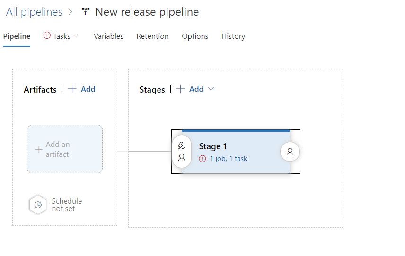Open post-deployment conditions on Stage 1

(x=290, y=152)
